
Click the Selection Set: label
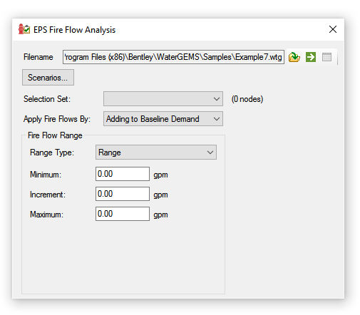coord(47,99)
